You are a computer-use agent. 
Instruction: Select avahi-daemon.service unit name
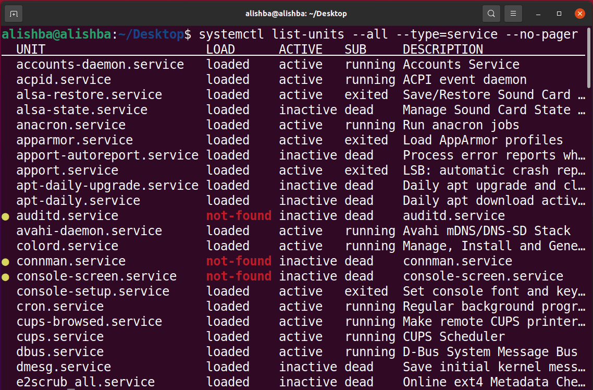pyautogui.click(x=89, y=231)
